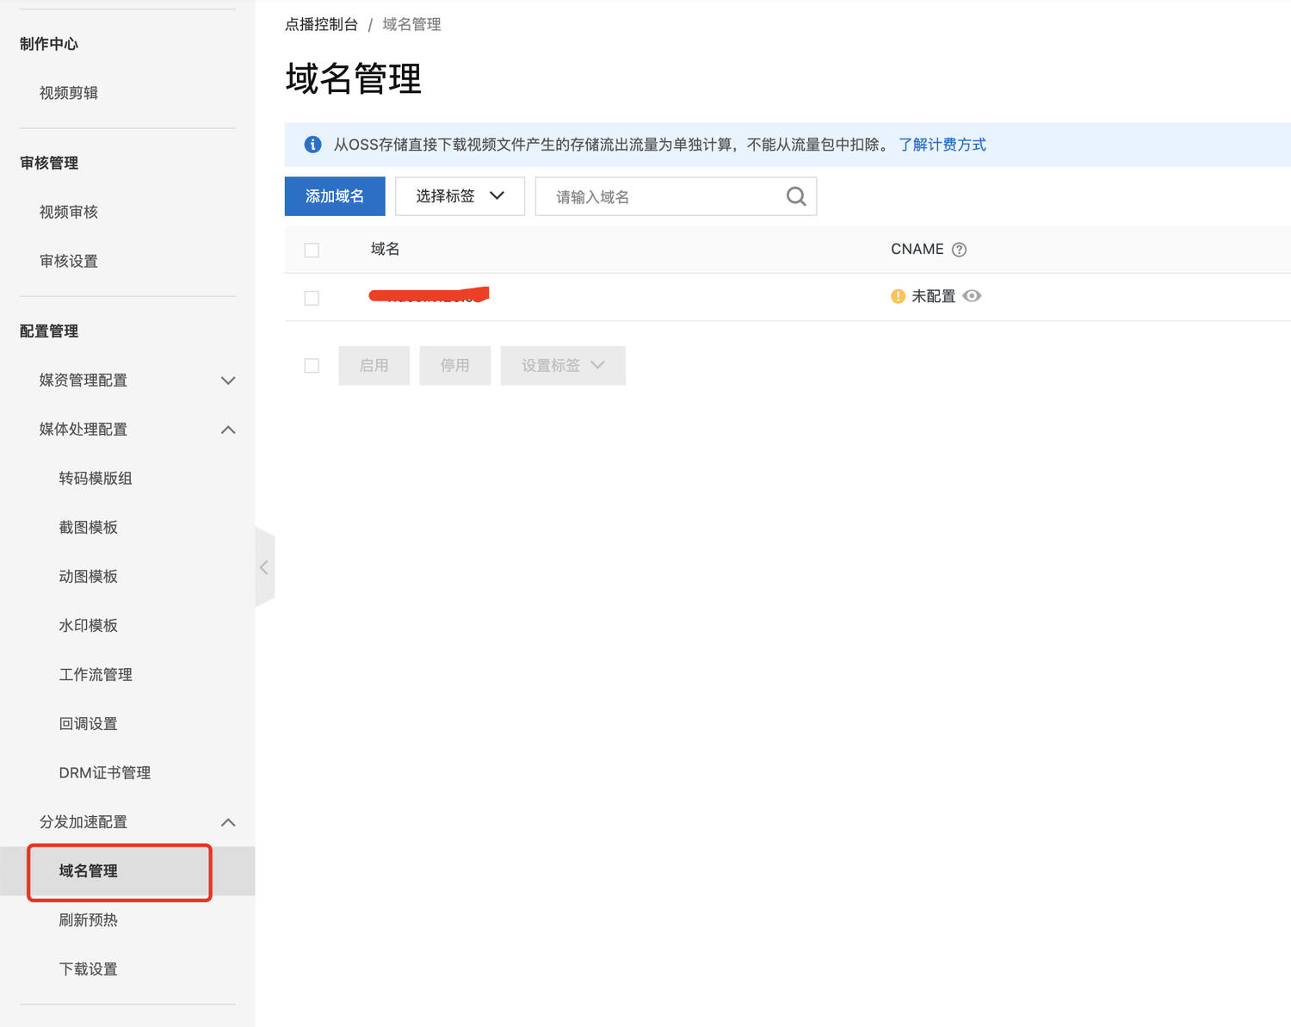
Task: Open the 了解计费方式 link
Action: pos(942,145)
